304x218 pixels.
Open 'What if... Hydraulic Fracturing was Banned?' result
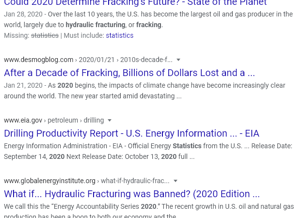[132, 194]
